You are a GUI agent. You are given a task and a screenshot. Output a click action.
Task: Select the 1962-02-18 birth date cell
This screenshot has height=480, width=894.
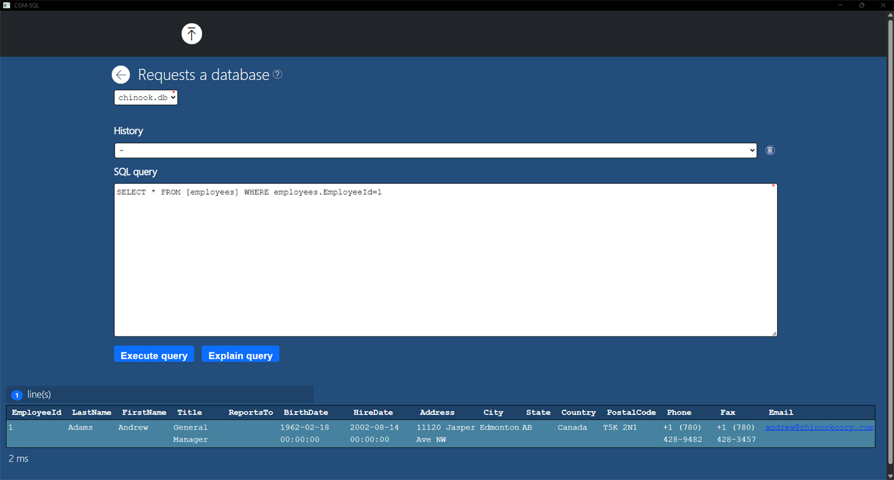tap(305, 433)
